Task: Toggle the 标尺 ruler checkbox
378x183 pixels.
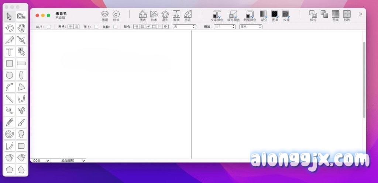Action: (x=49, y=27)
